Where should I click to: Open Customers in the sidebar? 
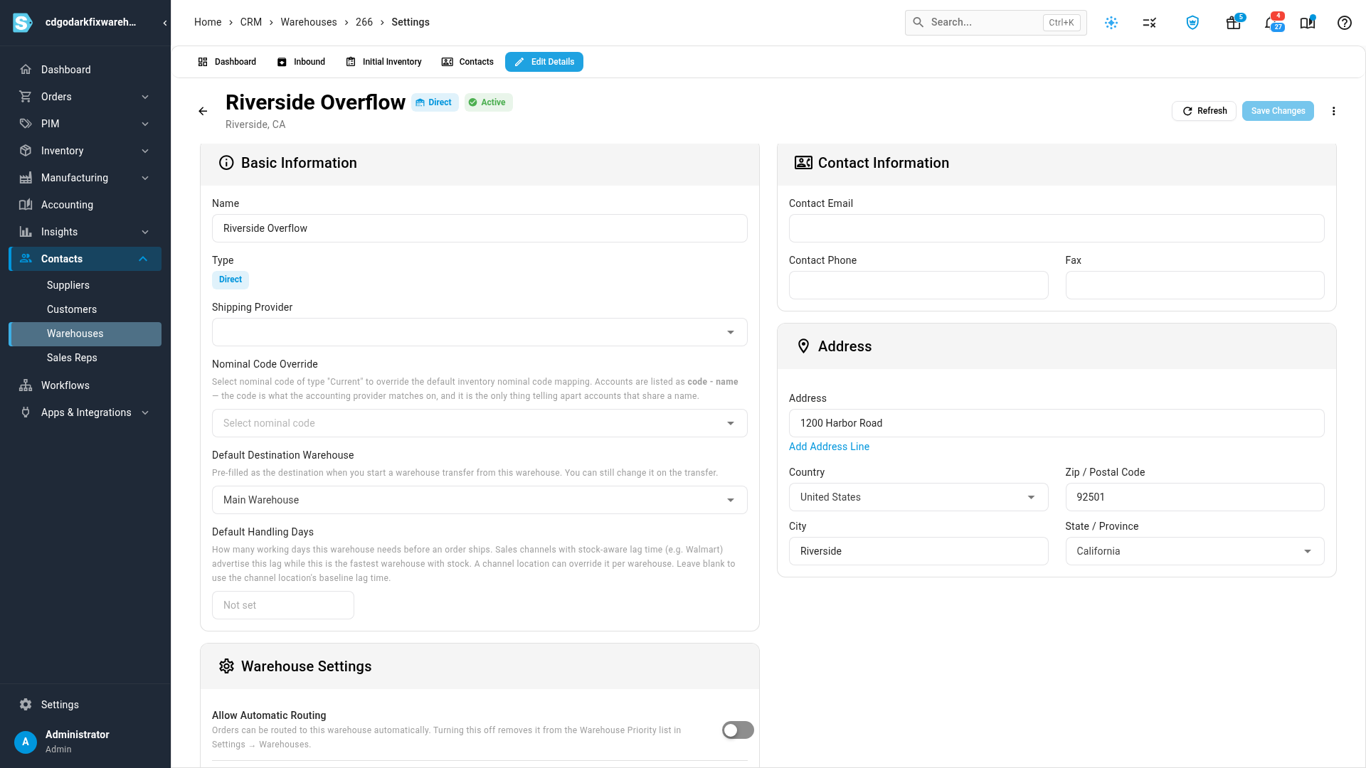coord(72,309)
